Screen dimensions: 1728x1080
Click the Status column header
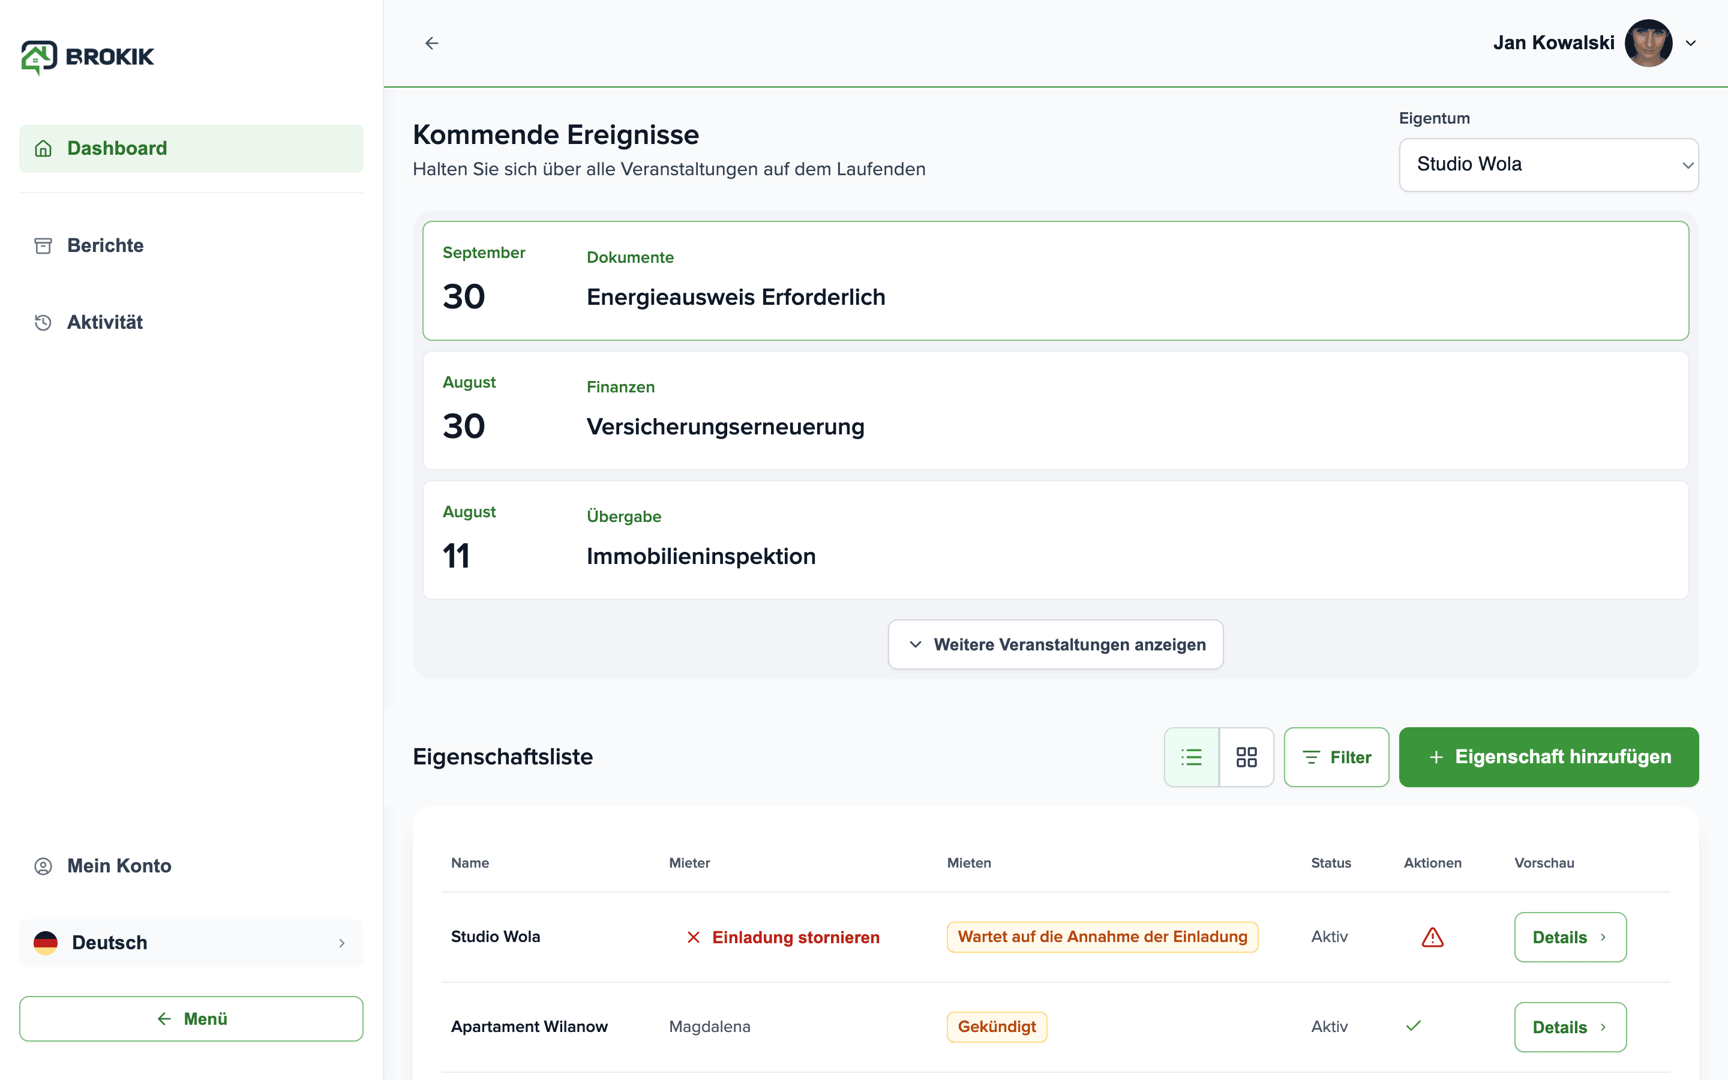1331,863
